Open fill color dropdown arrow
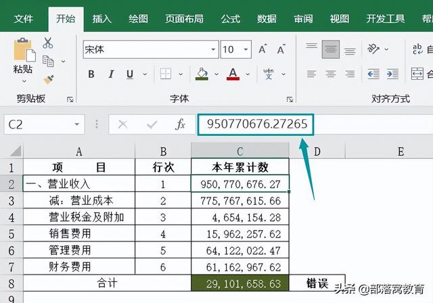 [x=216, y=74]
